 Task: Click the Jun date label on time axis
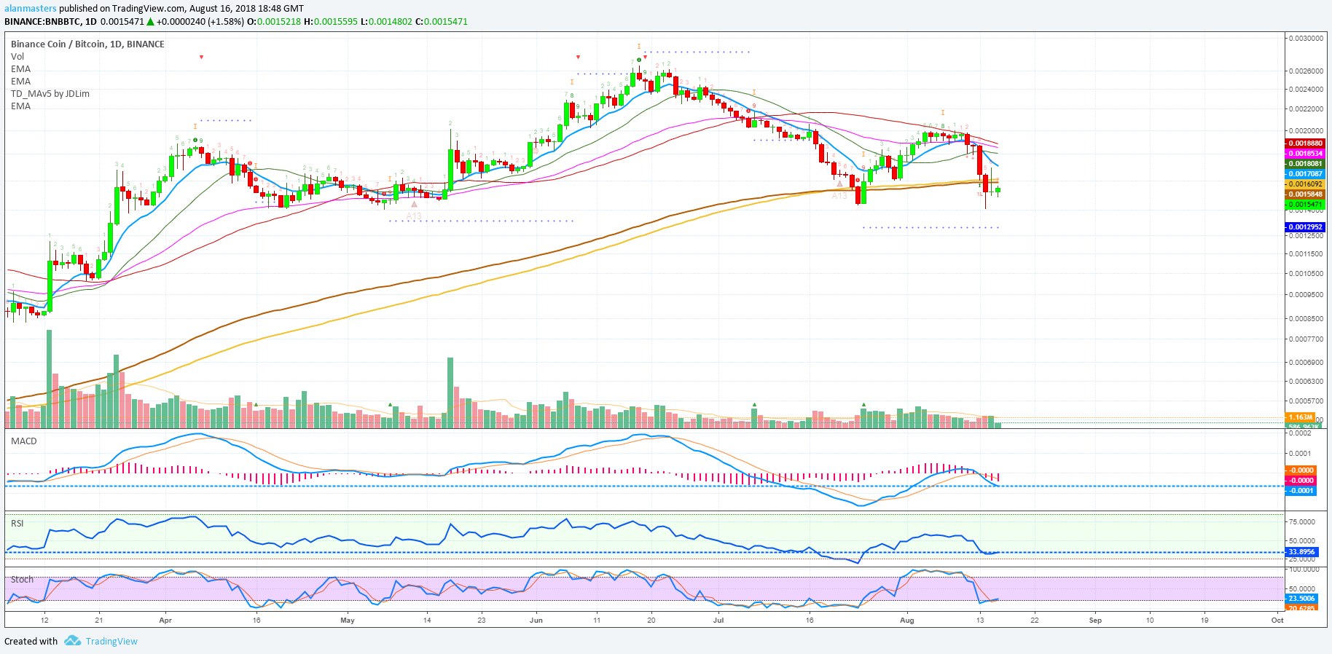pyautogui.click(x=536, y=620)
